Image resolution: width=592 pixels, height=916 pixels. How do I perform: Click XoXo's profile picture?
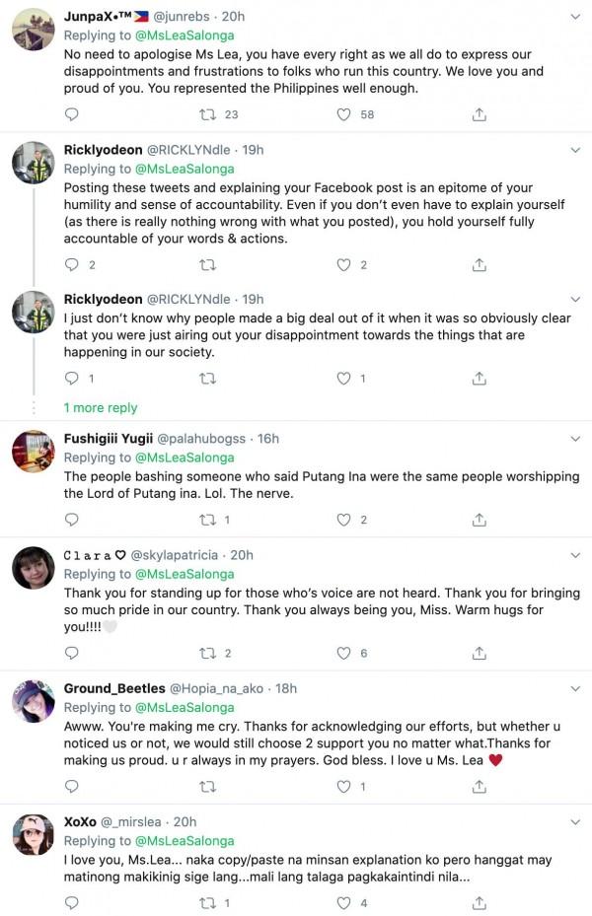pos(34,834)
